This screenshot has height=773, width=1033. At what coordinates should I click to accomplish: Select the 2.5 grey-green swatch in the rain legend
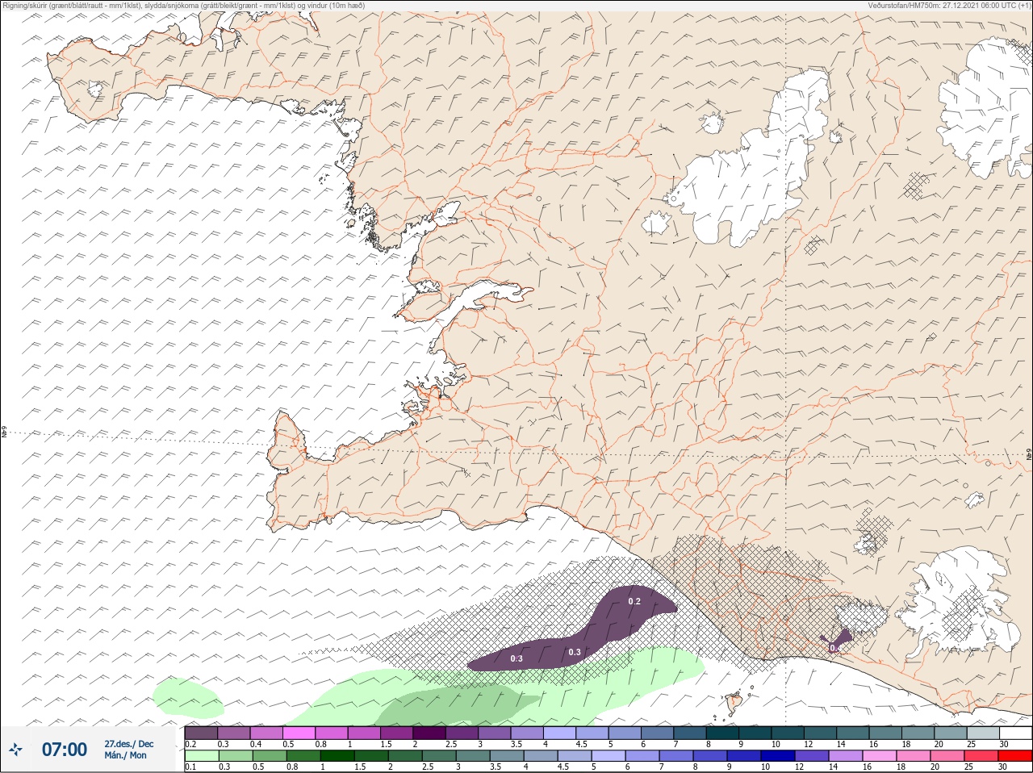[439, 755]
